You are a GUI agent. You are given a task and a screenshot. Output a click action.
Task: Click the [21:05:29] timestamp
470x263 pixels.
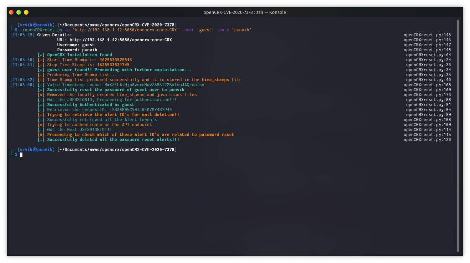coord(22,35)
